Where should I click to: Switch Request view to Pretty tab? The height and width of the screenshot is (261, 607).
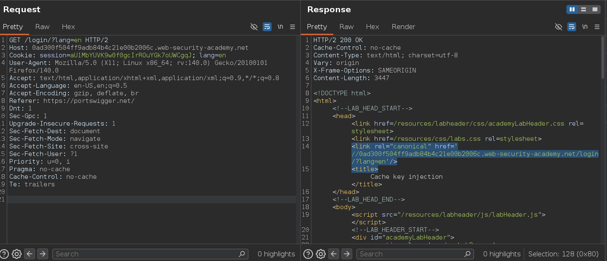pos(13,27)
